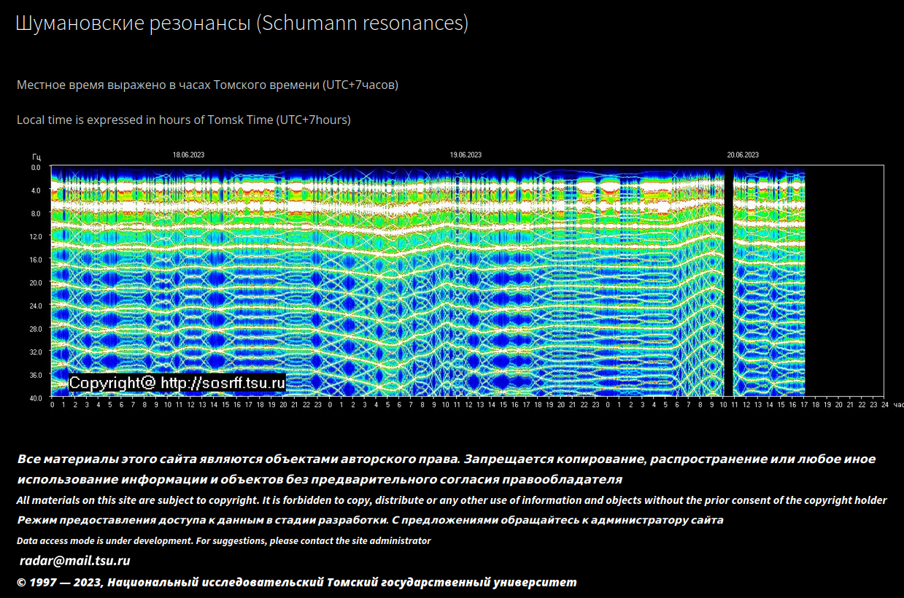Viewport: 904px width, 598px height.
Task: Click the empty black area after hour 17
Action: pyautogui.click(x=843, y=281)
